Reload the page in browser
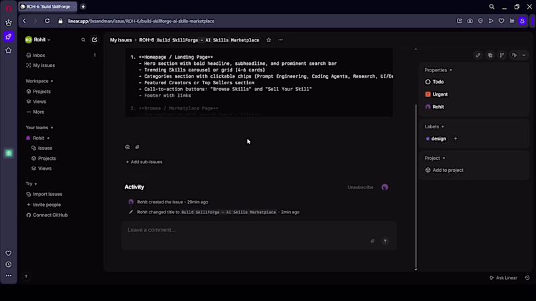This screenshot has width=536, height=301. click(47, 21)
